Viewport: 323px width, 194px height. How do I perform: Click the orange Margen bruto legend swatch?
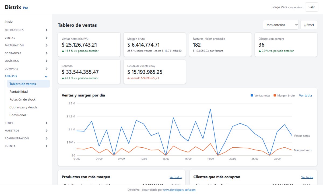[275, 95]
